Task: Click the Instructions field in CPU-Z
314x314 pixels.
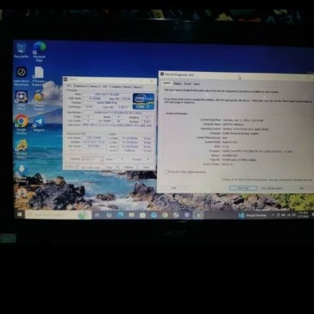Action: pyautogui.click(x=117, y=125)
